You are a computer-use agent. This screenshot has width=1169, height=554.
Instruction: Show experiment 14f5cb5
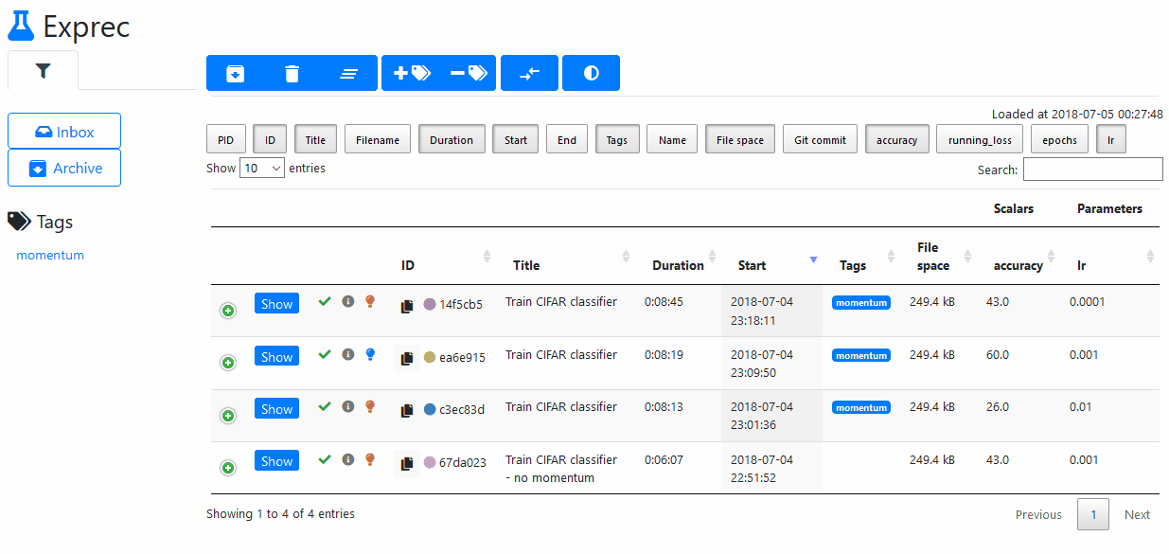click(x=276, y=304)
